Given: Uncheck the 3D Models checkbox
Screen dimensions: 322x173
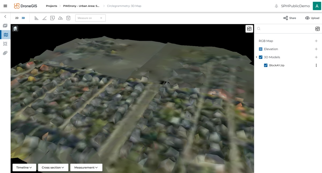Looking at the screenshot, I should coord(261,57).
